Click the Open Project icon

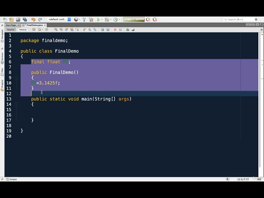tap(18, 19)
